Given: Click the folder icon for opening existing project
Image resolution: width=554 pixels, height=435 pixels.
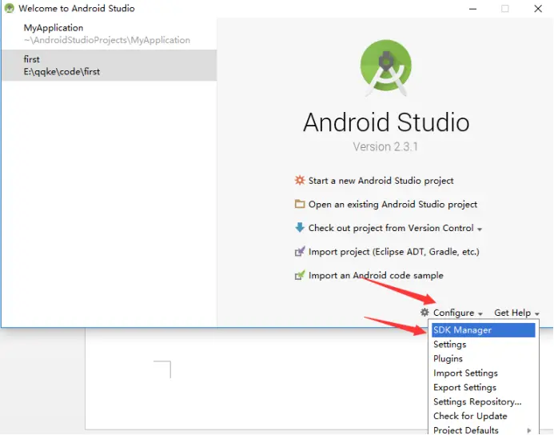Looking at the screenshot, I should (300, 204).
